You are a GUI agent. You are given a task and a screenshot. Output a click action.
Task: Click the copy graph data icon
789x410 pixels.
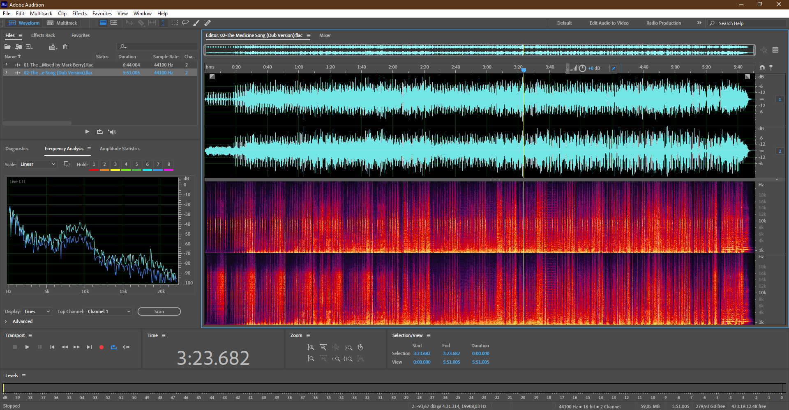(67, 164)
